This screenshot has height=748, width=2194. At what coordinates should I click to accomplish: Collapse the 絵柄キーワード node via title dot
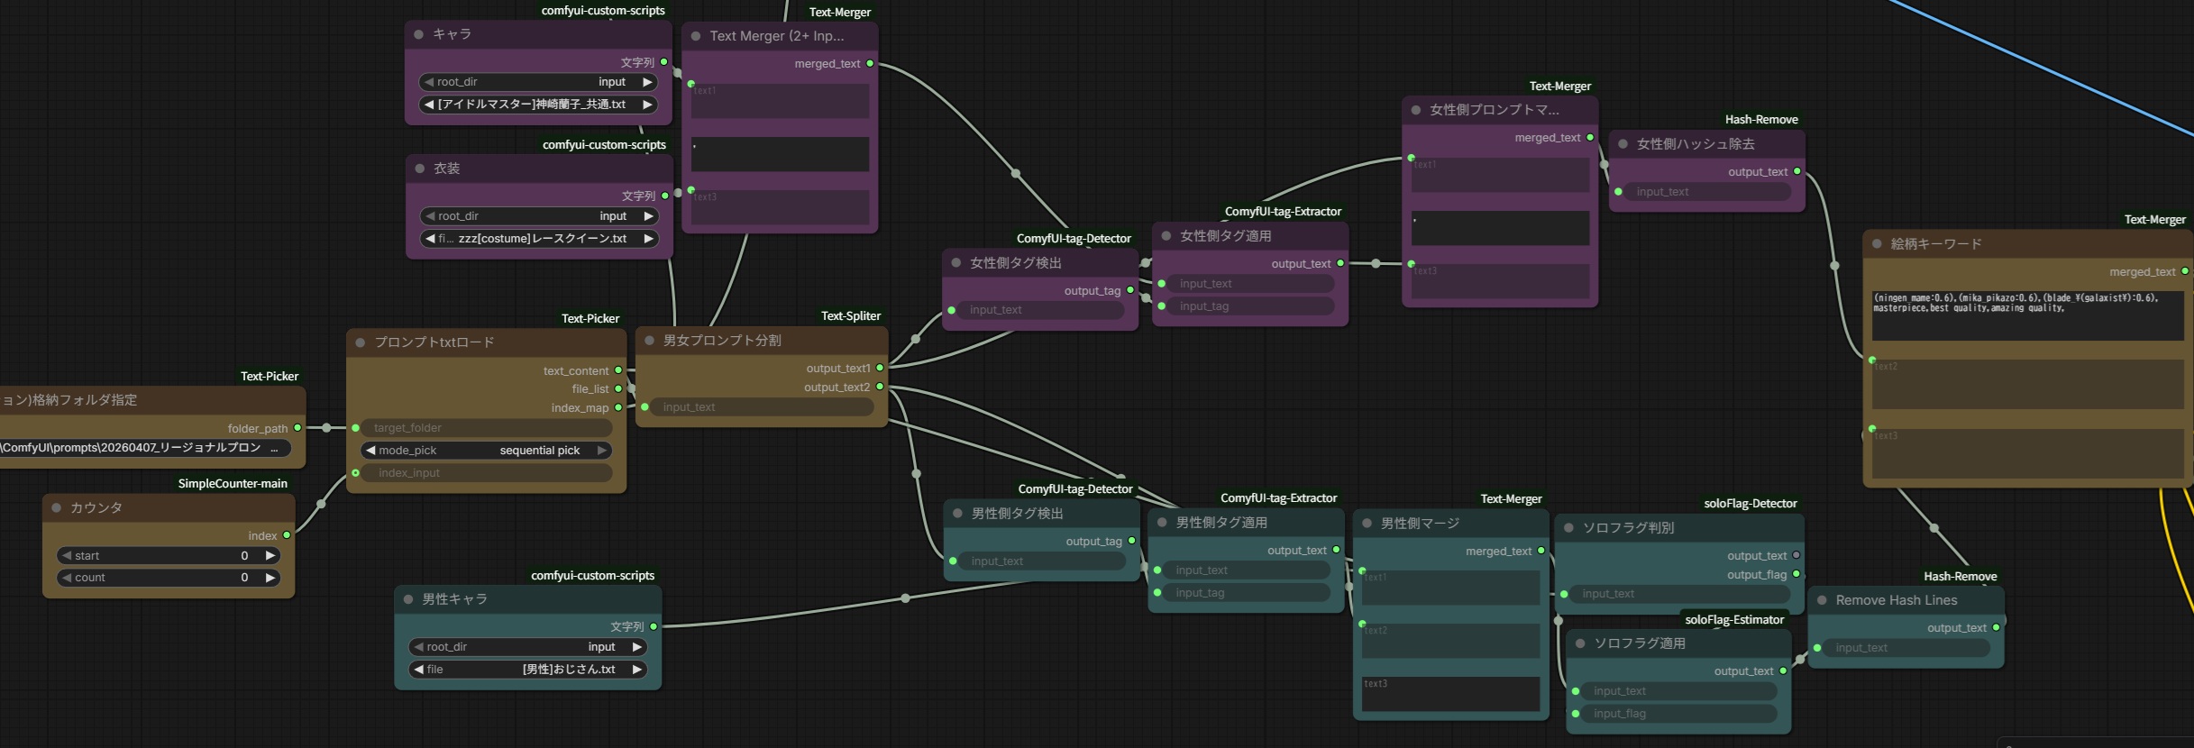[x=1877, y=244]
